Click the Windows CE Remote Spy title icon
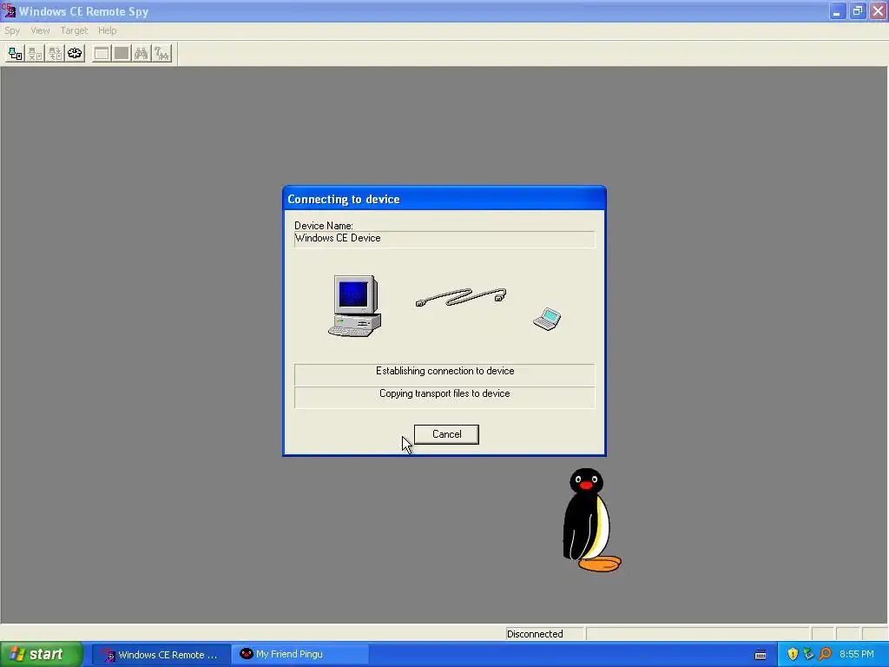This screenshot has height=667, width=889. click(x=9, y=10)
